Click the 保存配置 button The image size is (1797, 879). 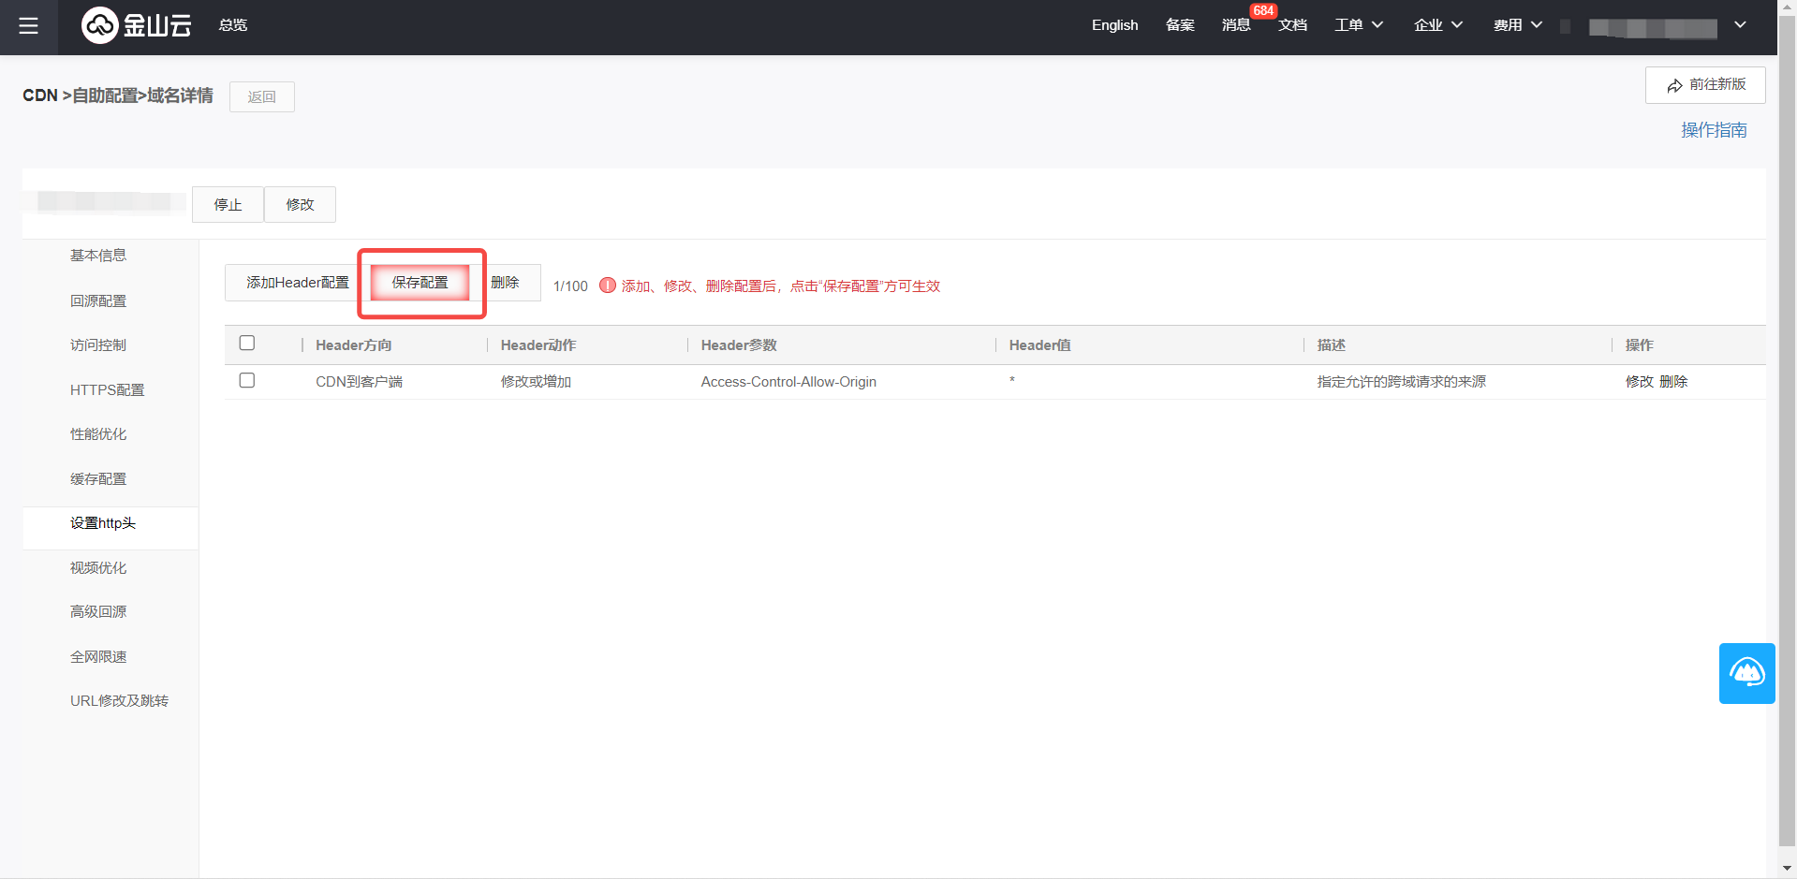pos(420,283)
